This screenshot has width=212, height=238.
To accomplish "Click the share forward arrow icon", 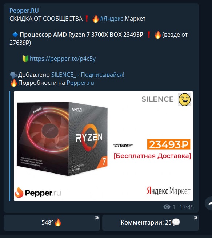I will point(209,203).
